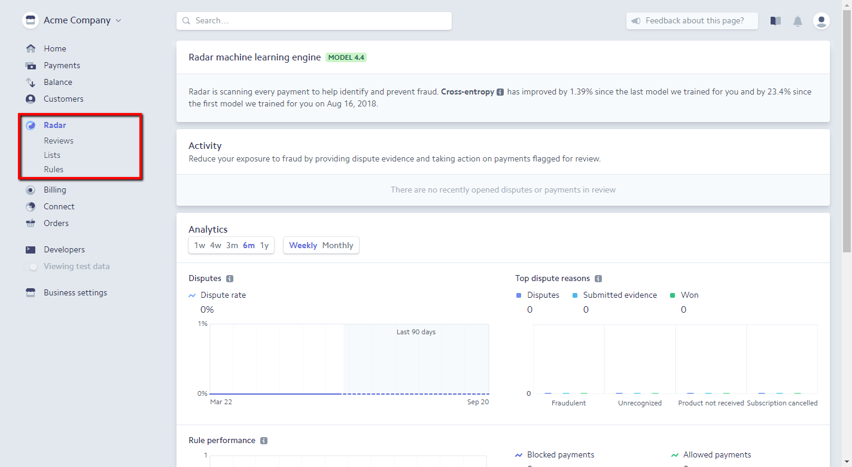Open the user profile avatar

point(821,21)
